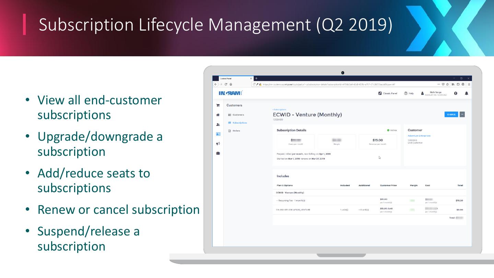
Task: Switch to Classic Panel
Action: point(388,93)
